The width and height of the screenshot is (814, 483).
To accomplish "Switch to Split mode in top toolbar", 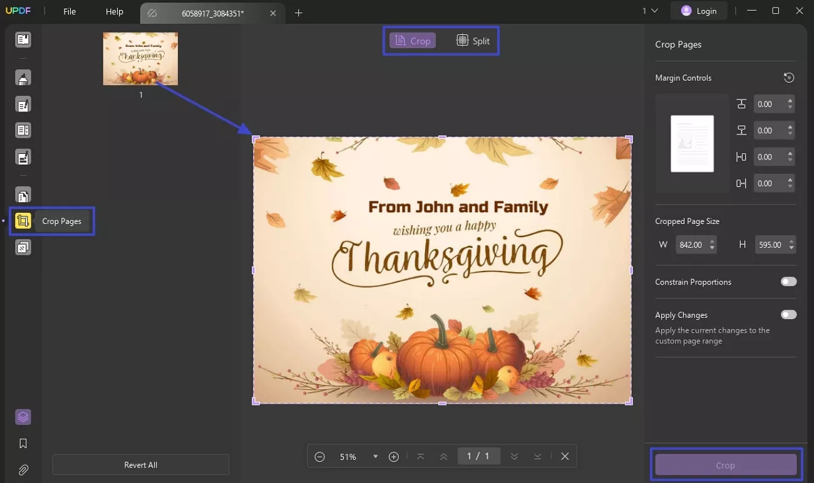I will pyautogui.click(x=473, y=40).
